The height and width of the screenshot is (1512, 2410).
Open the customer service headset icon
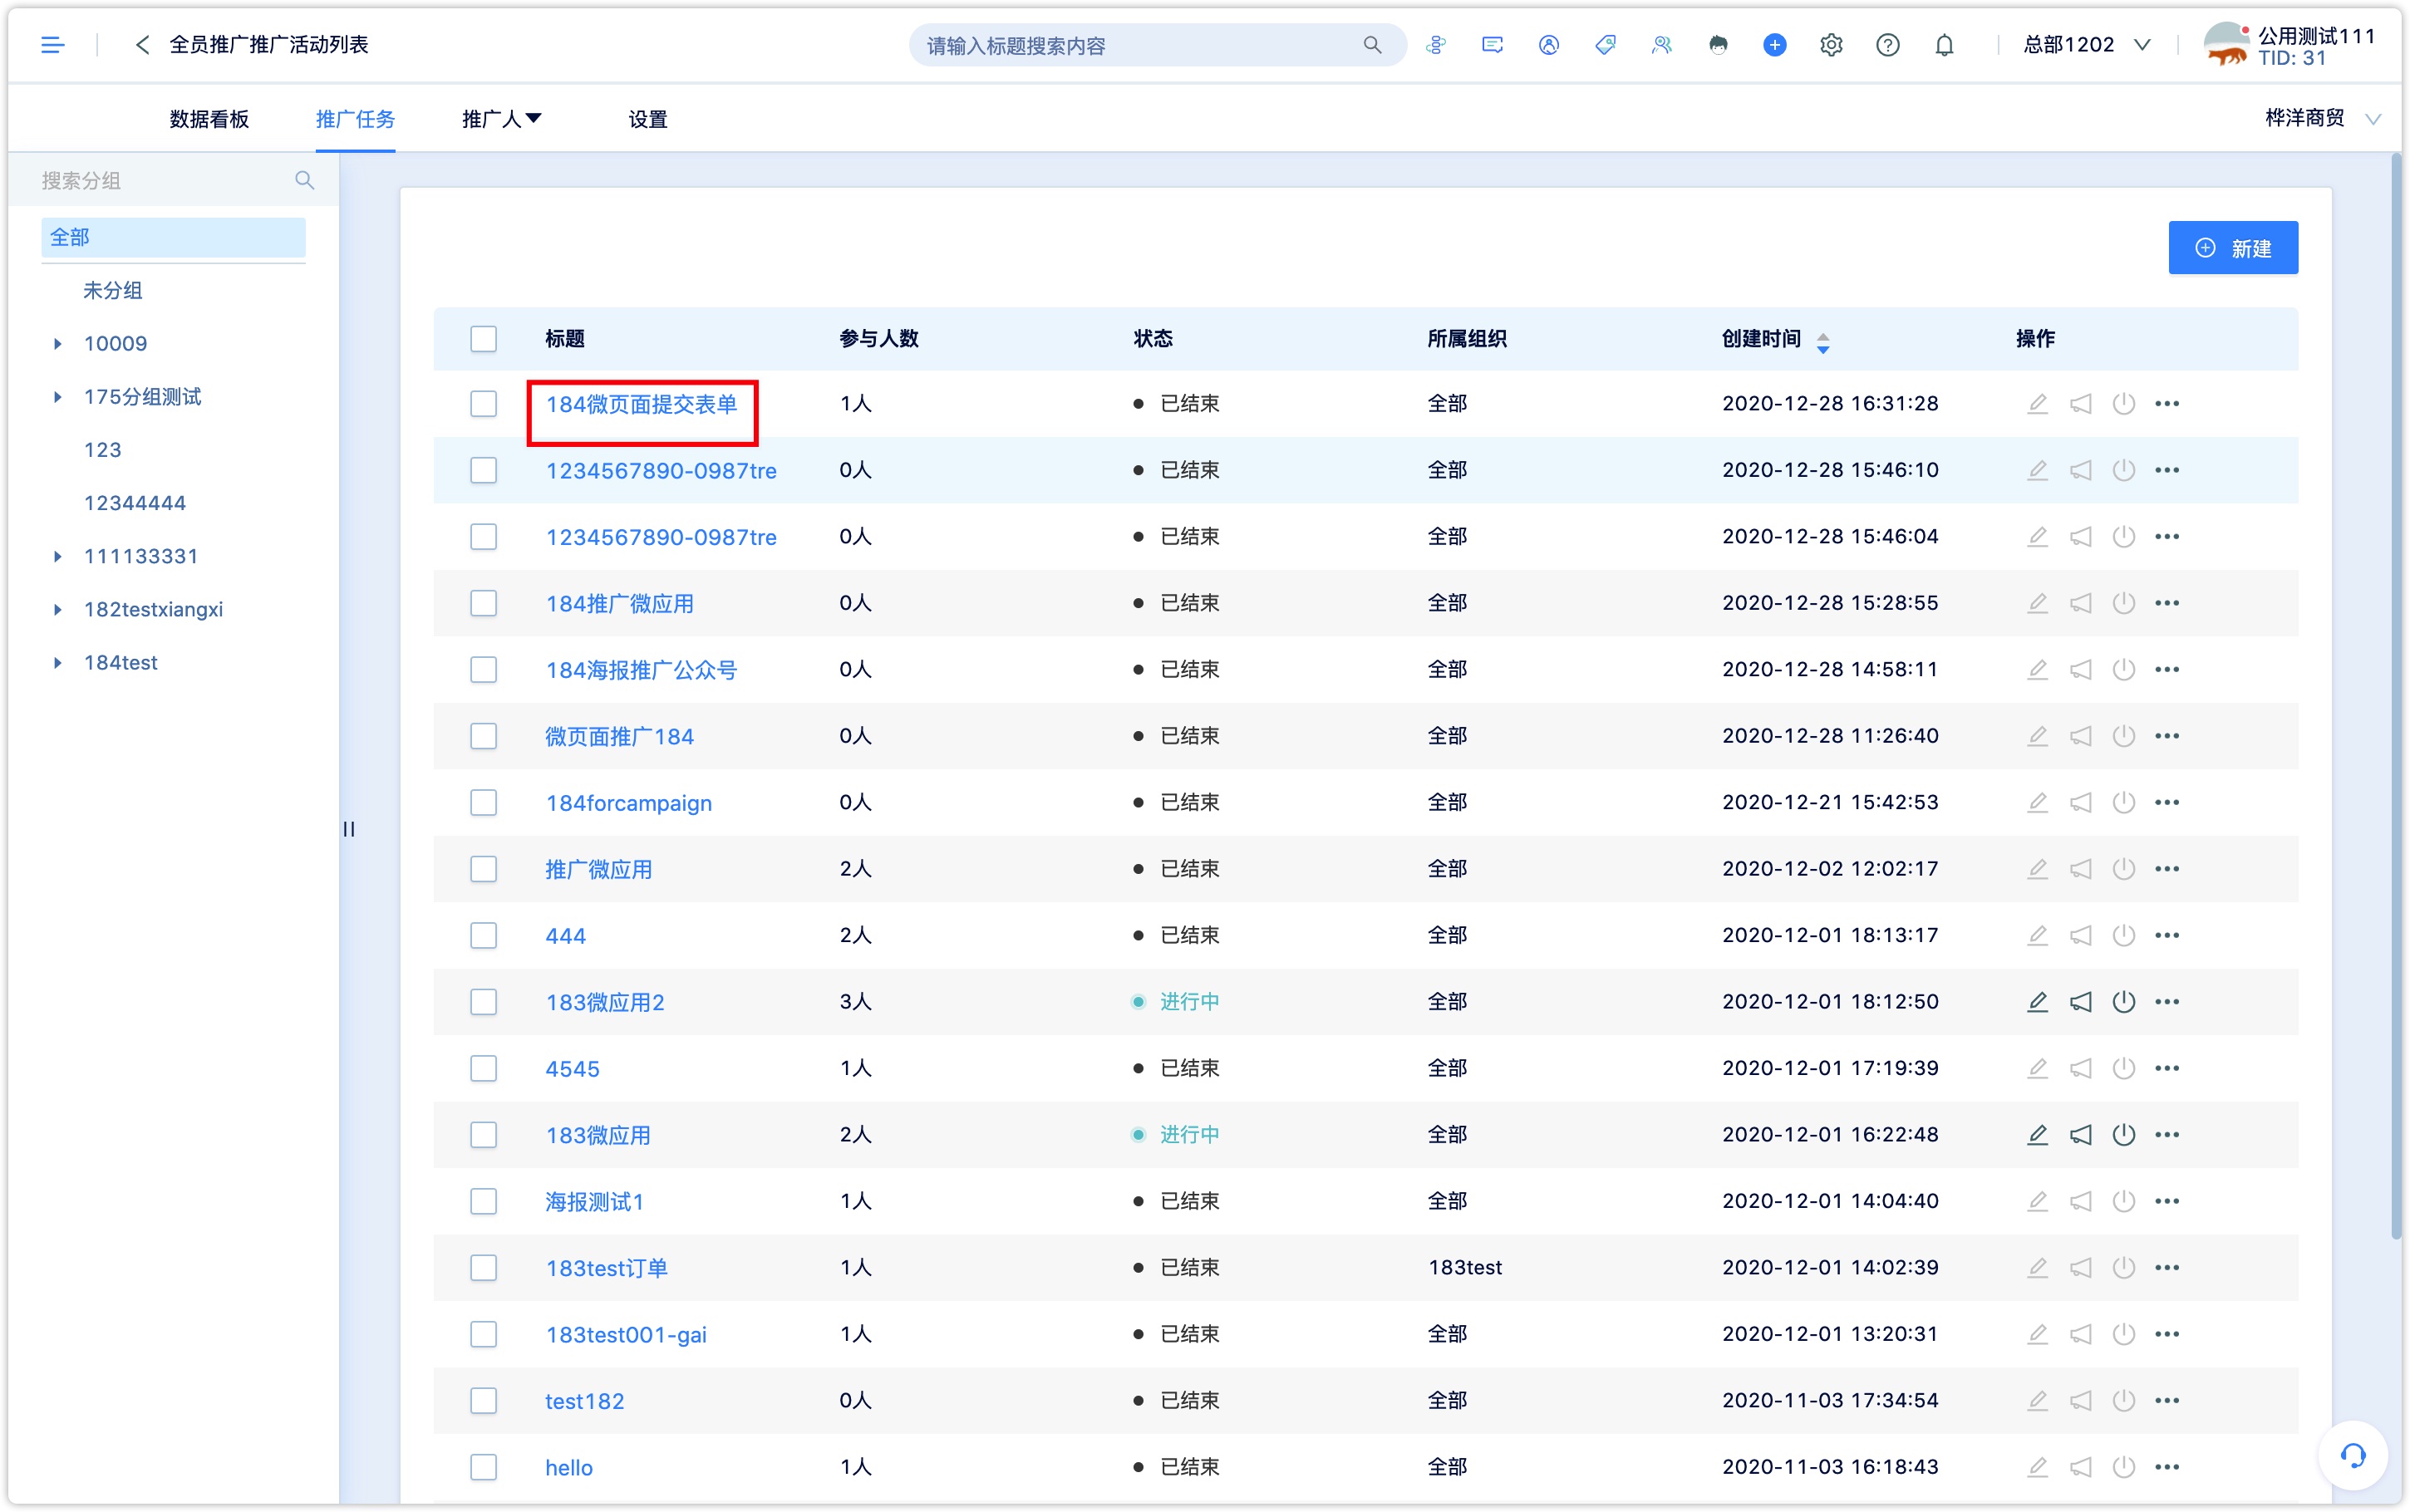[x=2352, y=1456]
